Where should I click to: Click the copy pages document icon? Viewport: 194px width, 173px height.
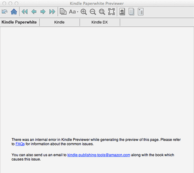point(63,12)
